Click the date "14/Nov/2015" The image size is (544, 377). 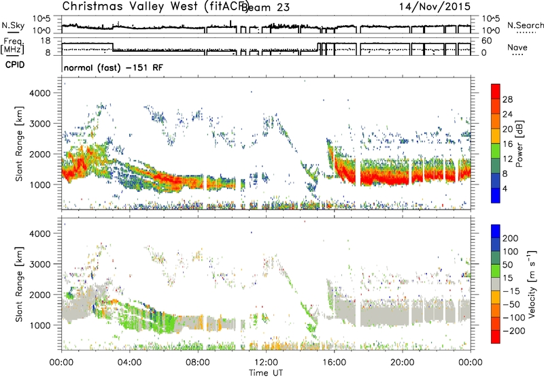pyautogui.click(x=435, y=7)
